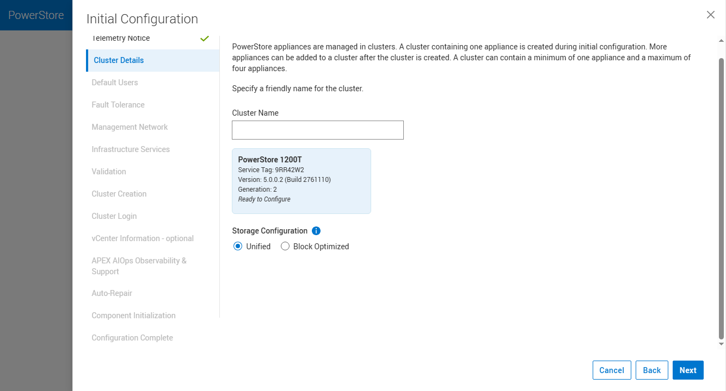Click the PowerStore logo in header
The height and width of the screenshot is (391, 726).
tap(36, 15)
